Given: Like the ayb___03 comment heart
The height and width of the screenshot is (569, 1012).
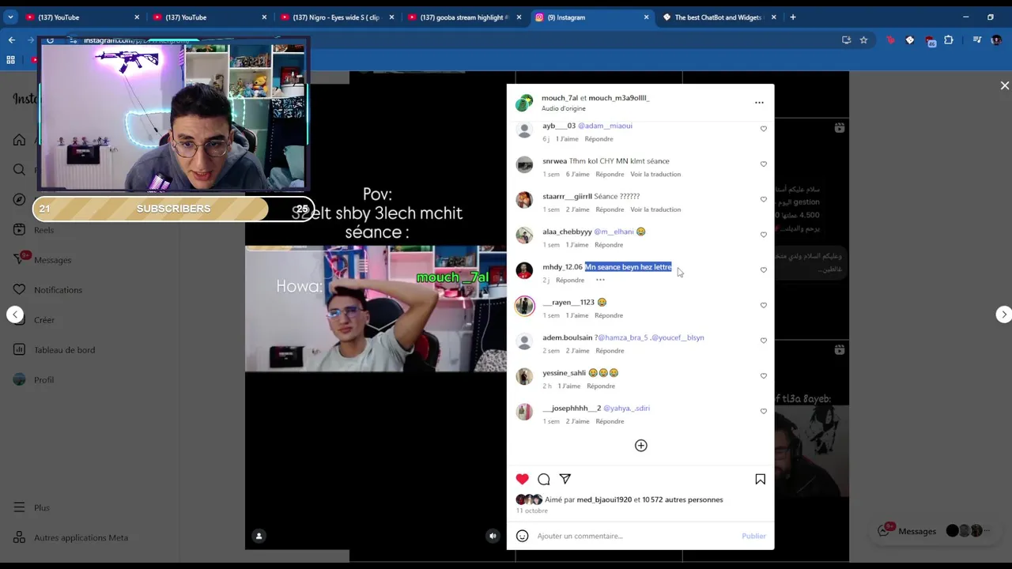Looking at the screenshot, I should tap(763, 129).
